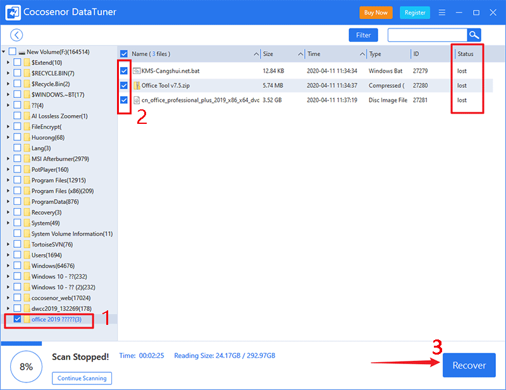The height and width of the screenshot is (390, 506).
Task: Click the Office Tool v7.5.zip archive icon
Action: click(137, 85)
